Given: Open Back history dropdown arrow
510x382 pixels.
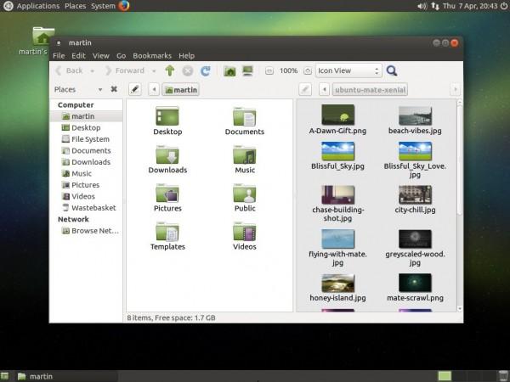Looking at the screenshot, I should (93, 71).
